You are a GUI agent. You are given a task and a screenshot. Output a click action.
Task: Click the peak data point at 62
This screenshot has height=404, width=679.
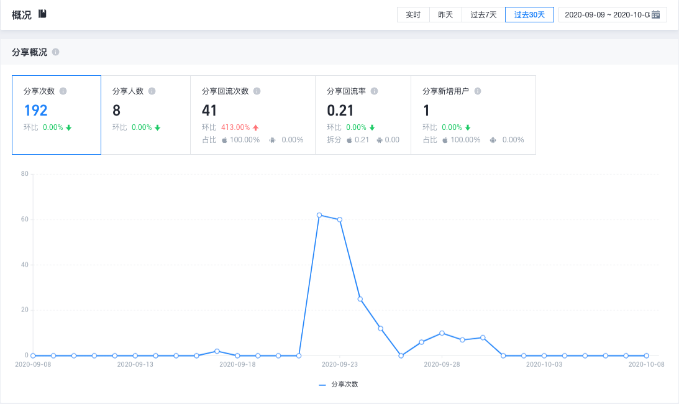click(319, 215)
